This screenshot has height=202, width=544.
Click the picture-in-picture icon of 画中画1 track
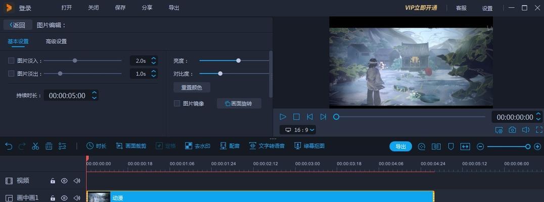click(9, 198)
